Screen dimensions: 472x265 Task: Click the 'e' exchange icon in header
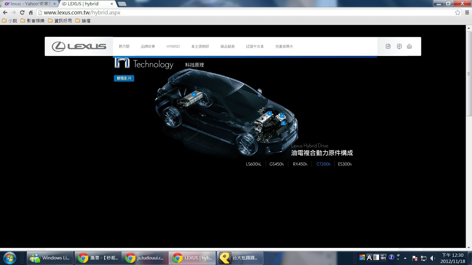(x=399, y=46)
